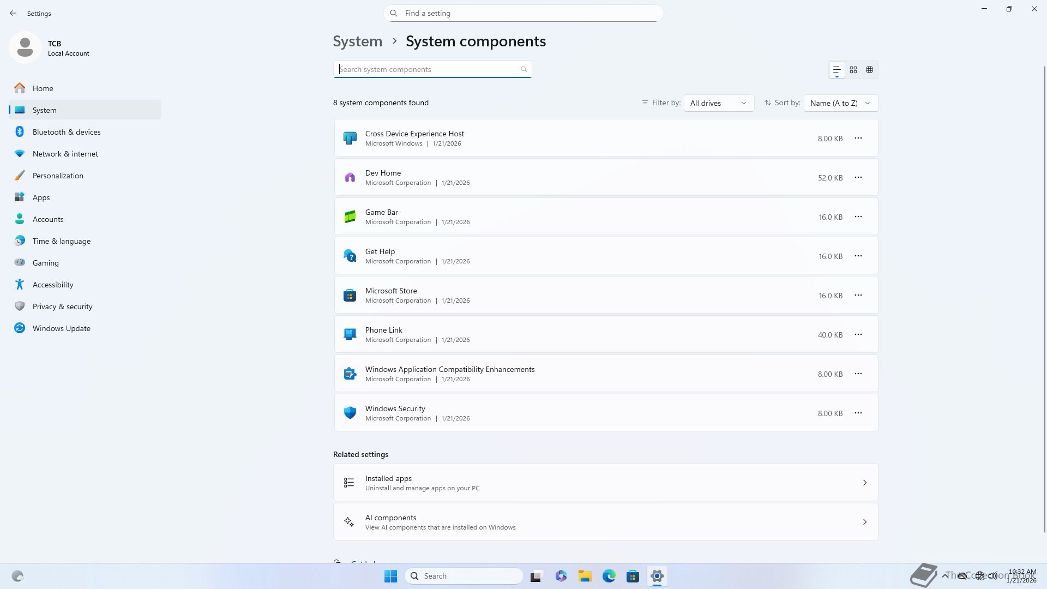Image resolution: width=1047 pixels, height=589 pixels.
Task: Click the magnifier in component search box
Action: tap(523, 69)
